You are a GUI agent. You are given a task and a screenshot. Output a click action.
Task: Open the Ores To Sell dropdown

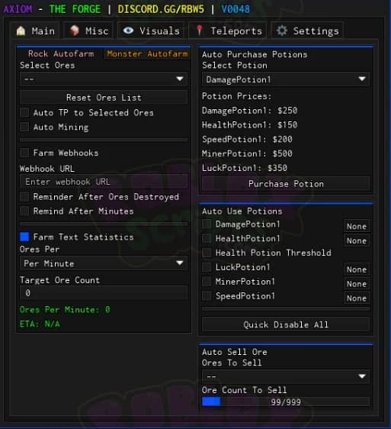pos(286,376)
